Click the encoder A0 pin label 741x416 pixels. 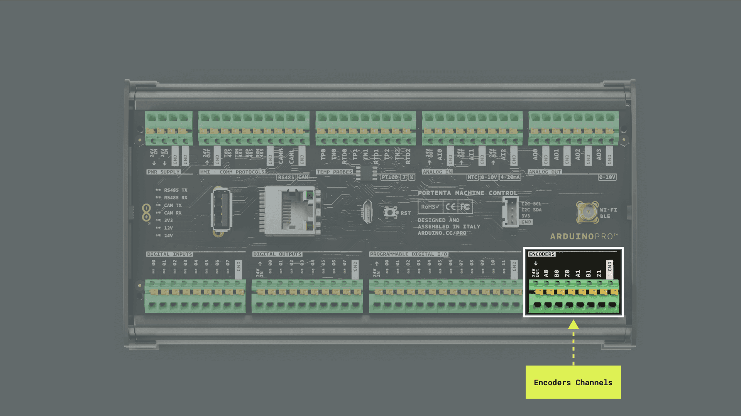pyautogui.click(x=546, y=273)
